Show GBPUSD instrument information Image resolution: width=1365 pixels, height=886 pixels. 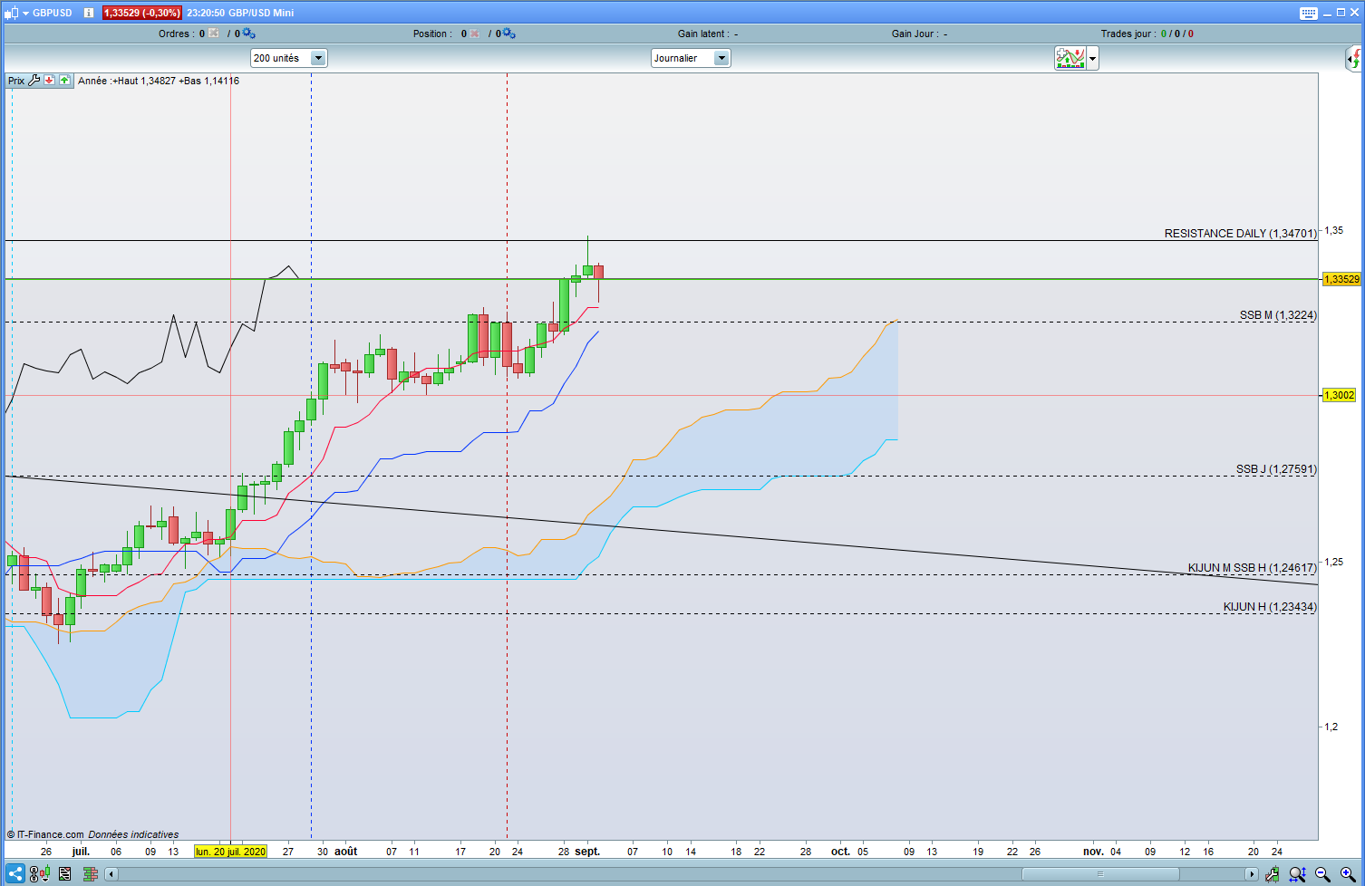tap(89, 13)
